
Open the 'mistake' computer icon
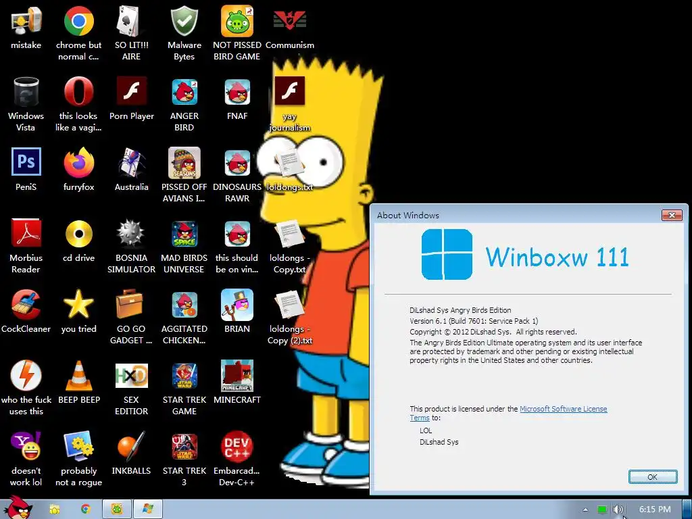pyautogui.click(x=26, y=21)
